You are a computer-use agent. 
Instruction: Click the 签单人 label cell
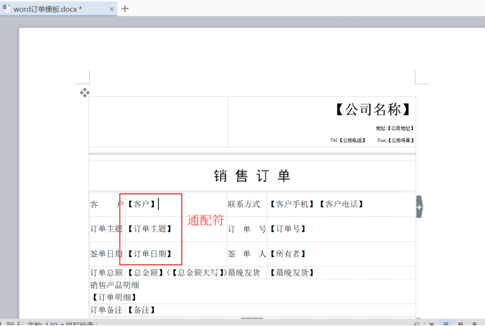point(247,254)
